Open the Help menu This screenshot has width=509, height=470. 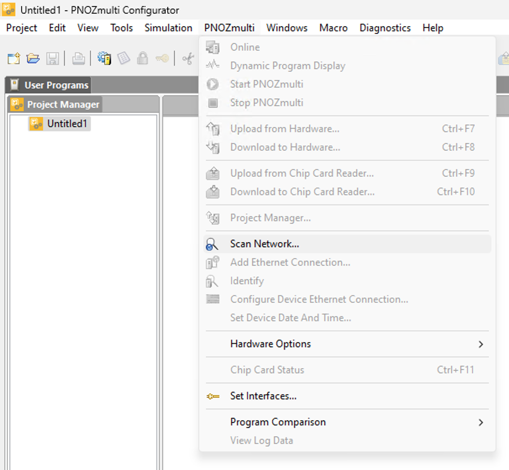pyautogui.click(x=433, y=28)
